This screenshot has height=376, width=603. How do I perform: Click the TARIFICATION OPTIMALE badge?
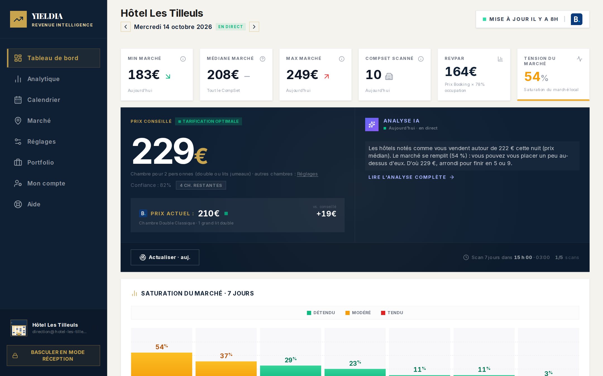click(209, 121)
